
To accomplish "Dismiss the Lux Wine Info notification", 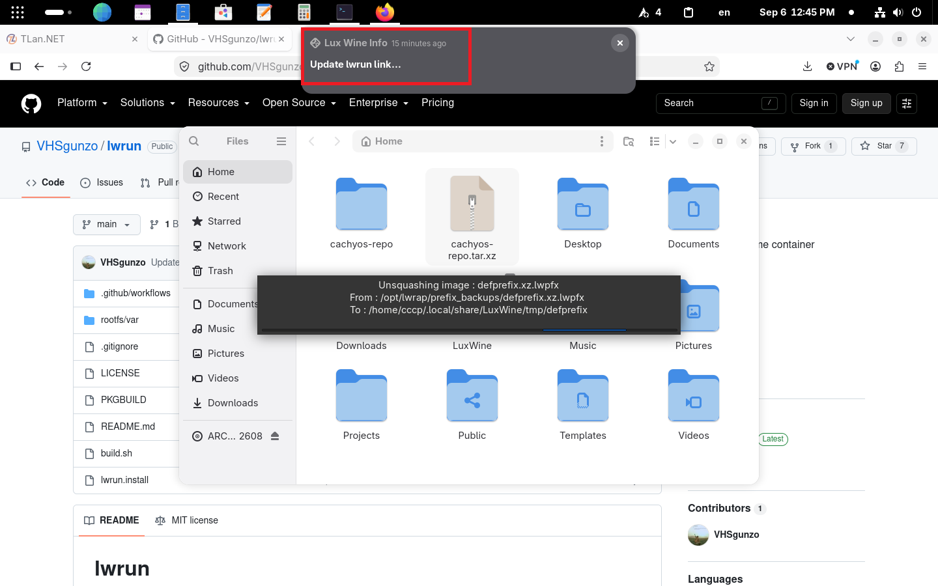I will pyautogui.click(x=620, y=43).
